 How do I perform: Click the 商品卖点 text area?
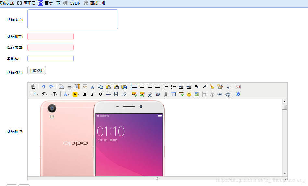(73, 19)
